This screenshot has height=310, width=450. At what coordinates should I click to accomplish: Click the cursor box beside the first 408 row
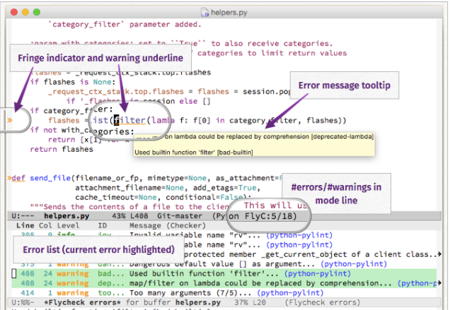pos(13,273)
